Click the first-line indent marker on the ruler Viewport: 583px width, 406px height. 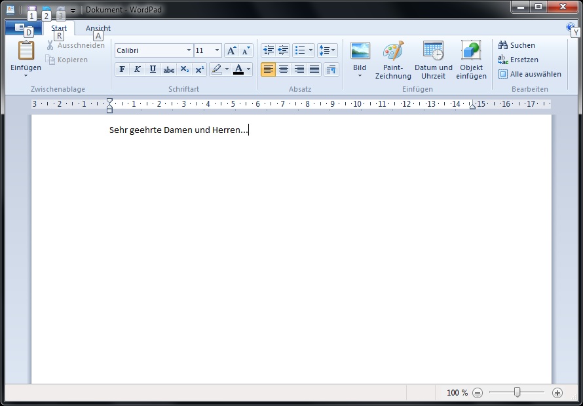coord(109,101)
